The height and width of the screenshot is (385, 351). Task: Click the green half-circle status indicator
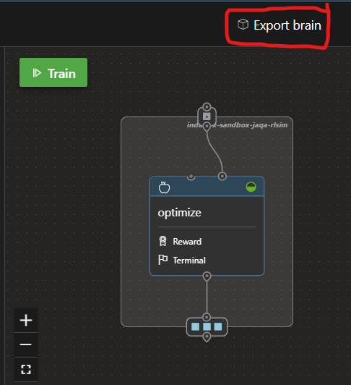coord(251,187)
